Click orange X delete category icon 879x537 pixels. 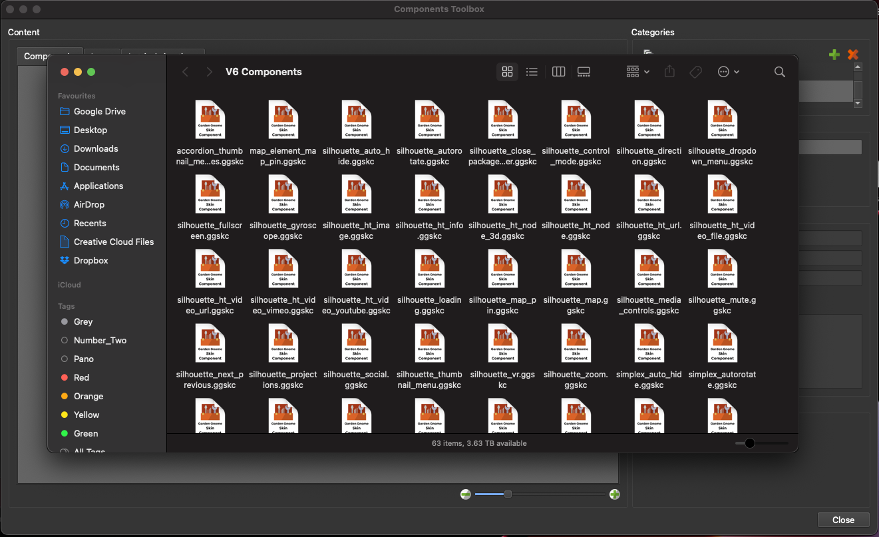853,55
